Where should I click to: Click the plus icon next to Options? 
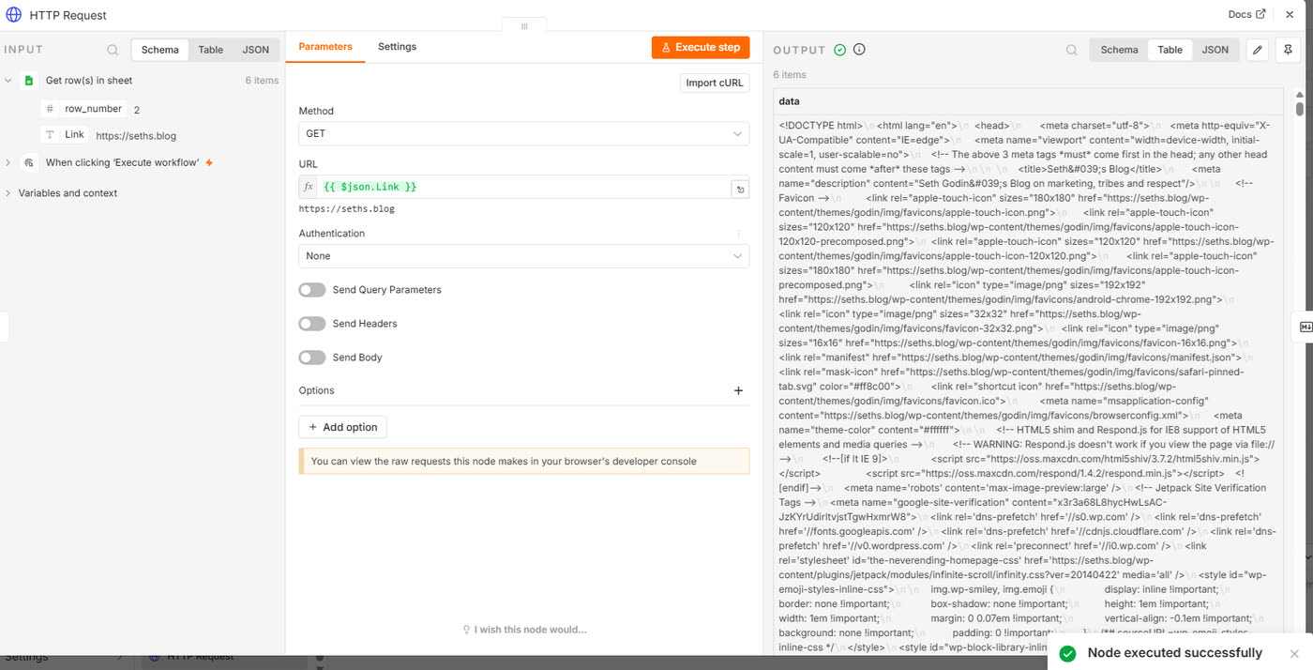[x=738, y=390]
